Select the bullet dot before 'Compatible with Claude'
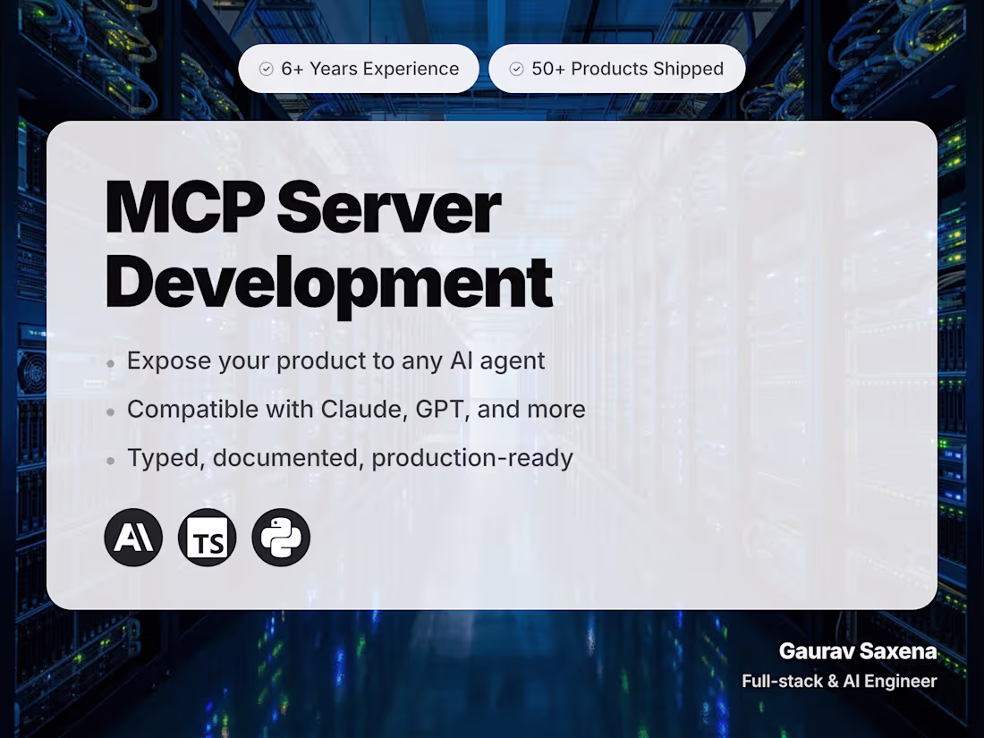984x738 pixels. coord(111,411)
